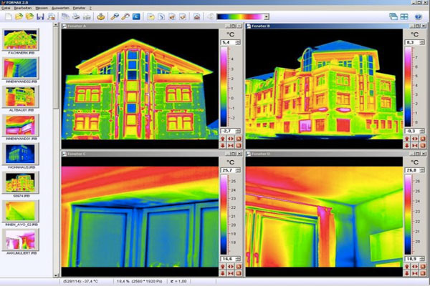Adjust the -0,3 min temperature stepper
The image size is (430, 286).
pos(422,131)
